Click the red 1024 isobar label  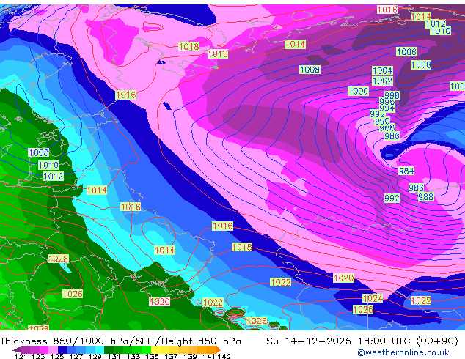point(373,298)
